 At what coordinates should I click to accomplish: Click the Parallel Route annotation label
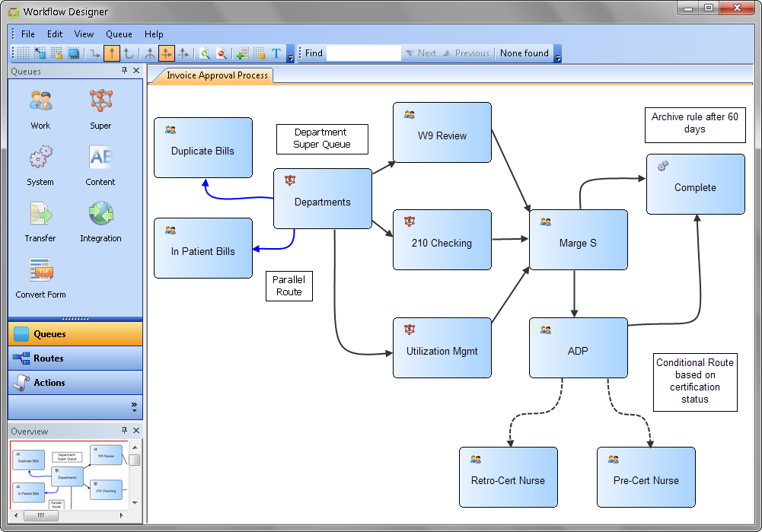click(289, 286)
